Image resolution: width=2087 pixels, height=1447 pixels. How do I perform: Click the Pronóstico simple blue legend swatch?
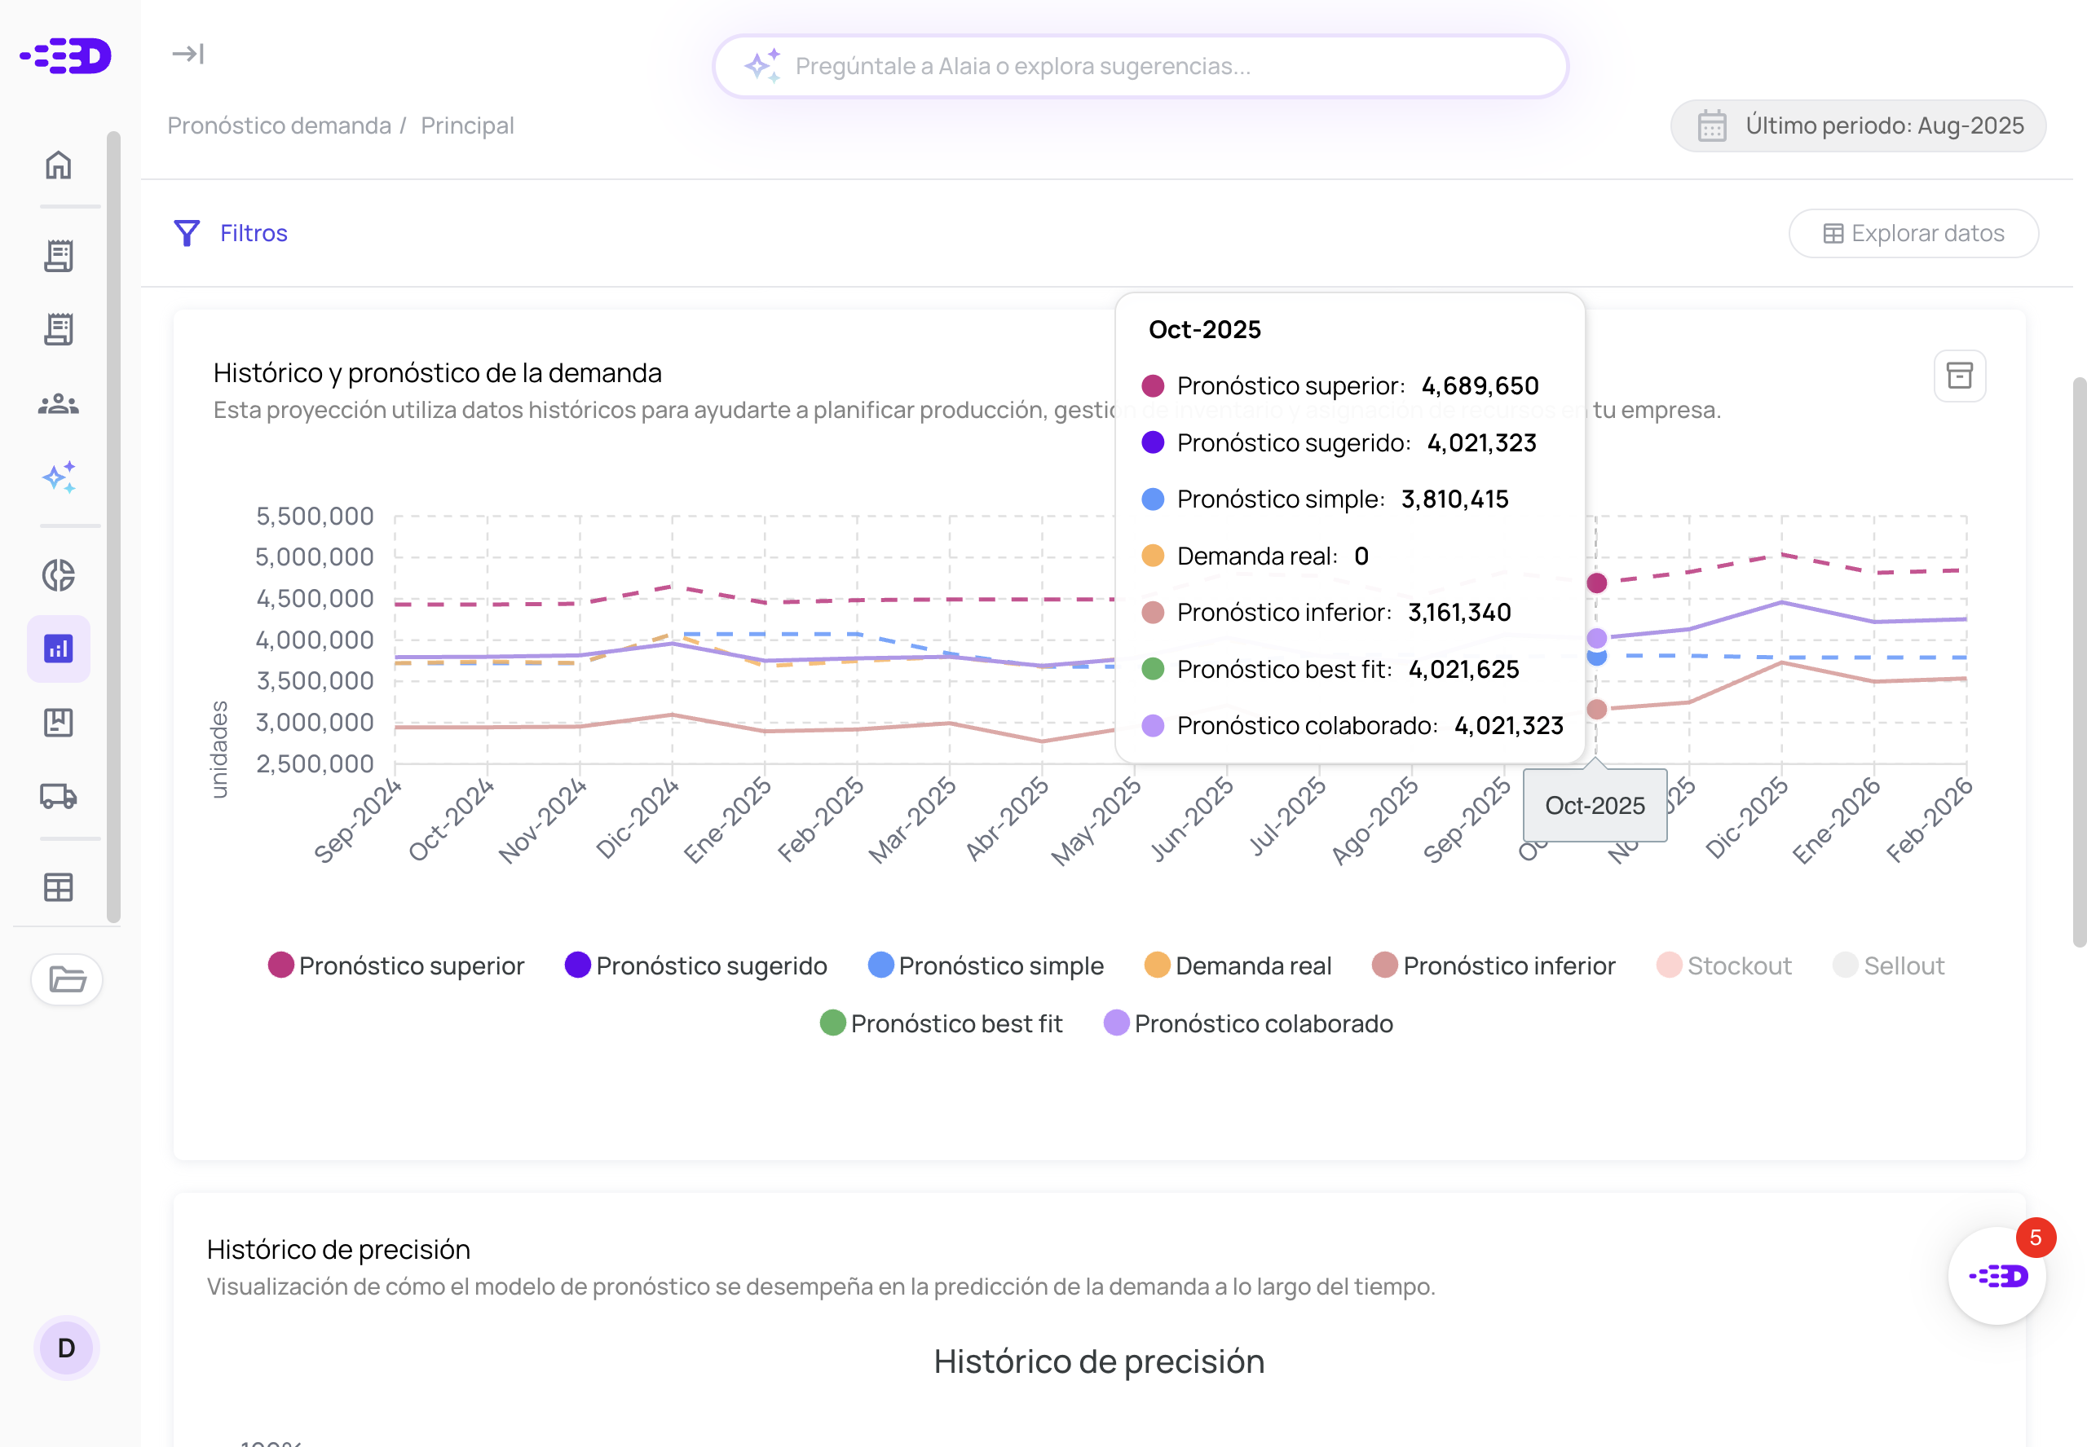pyautogui.click(x=880, y=965)
